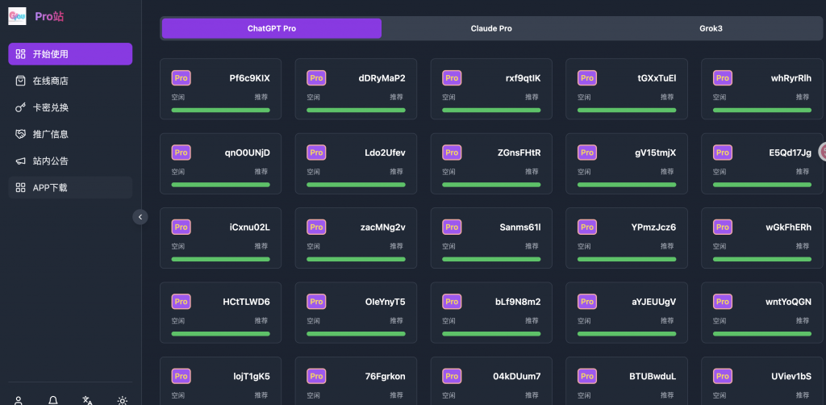Image resolution: width=826 pixels, height=405 pixels.
Task: Open the 推广信息 menu item
Action: tap(70, 134)
